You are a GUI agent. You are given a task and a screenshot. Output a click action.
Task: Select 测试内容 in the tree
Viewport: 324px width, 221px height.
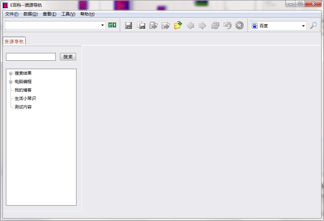pyautogui.click(x=23, y=107)
